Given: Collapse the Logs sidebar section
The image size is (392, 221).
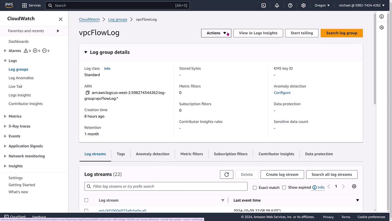Looking at the screenshot, I should (5, 61).
